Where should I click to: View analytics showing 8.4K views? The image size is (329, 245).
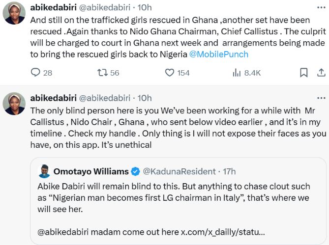(236, 73)
